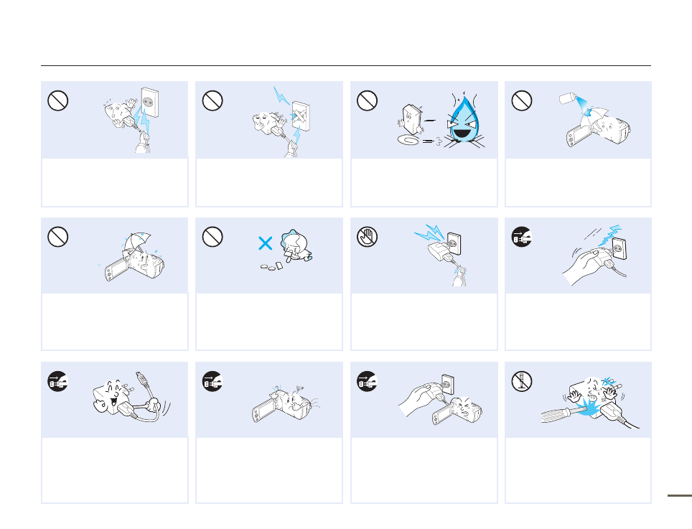The width and height of the screenshot is (692, 529).
Task: Click the brown page marker at page edge
Action: 680,495
